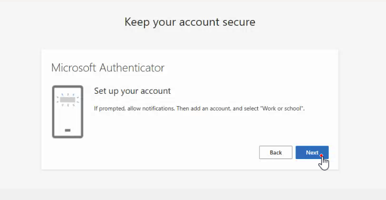Click the quoted "Work or school" text
The image size is (386, 200).
[282, 109]
